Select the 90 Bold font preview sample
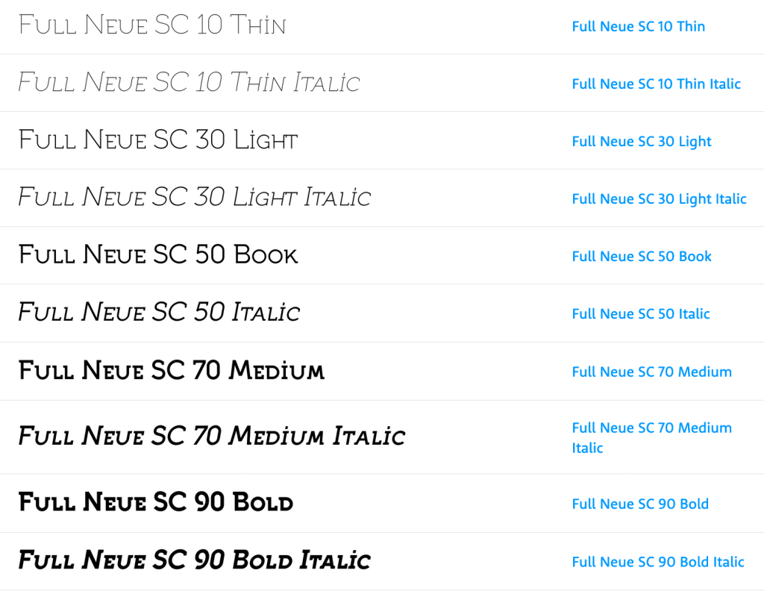 [156, 501]
